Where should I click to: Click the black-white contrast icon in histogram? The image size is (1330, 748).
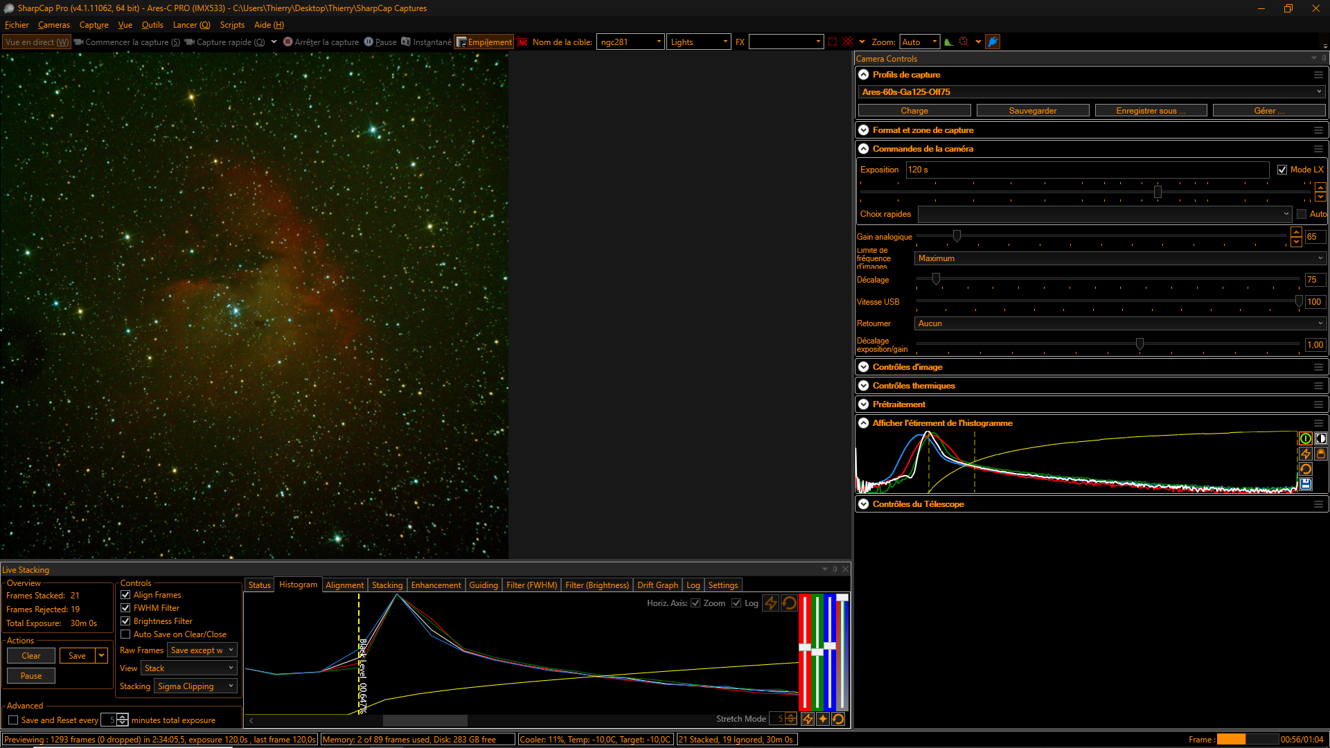[x=1321, y=438]
